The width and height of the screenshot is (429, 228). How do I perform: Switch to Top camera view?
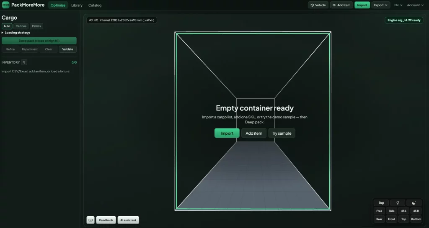click(x=403, y=219)
